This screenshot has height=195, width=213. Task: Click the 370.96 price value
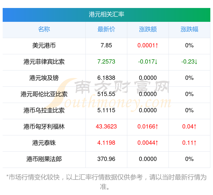(106, 159)
